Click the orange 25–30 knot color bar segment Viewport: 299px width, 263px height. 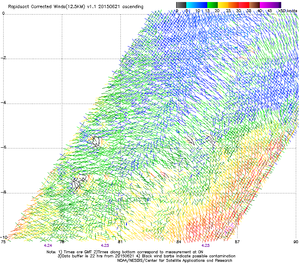pos(234,5)
